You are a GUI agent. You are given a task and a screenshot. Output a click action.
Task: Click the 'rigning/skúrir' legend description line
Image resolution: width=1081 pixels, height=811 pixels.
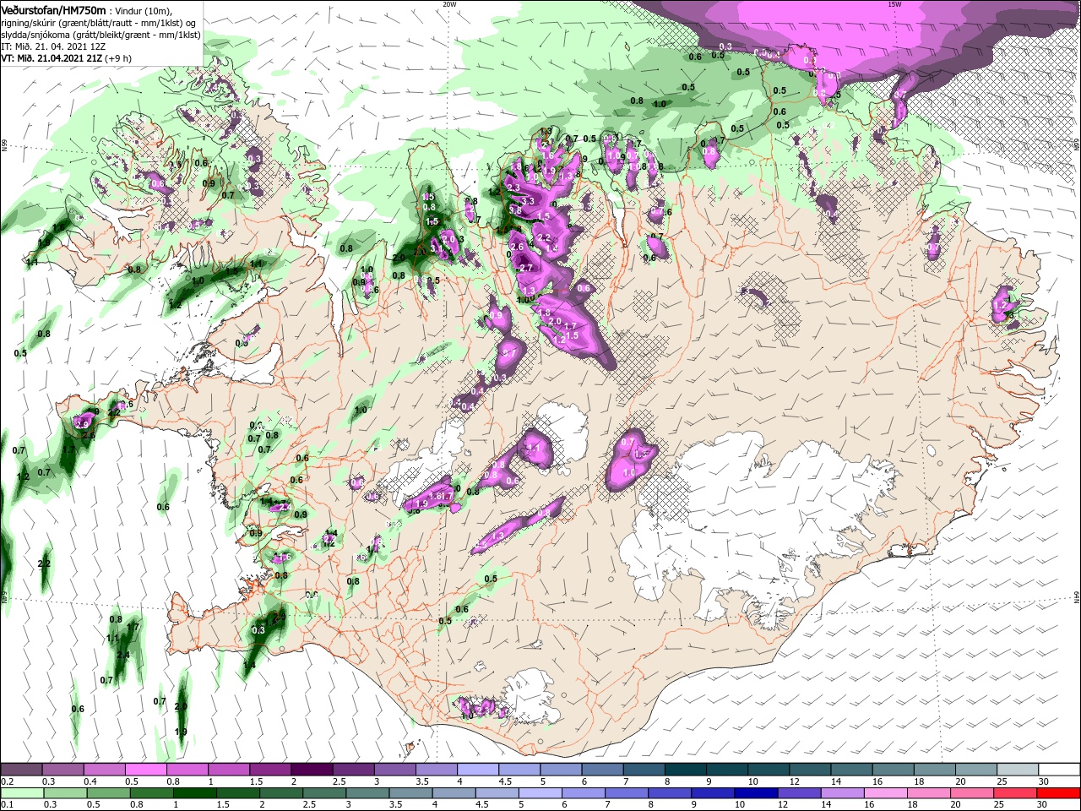pyautogui.click(x=98, y=23)
